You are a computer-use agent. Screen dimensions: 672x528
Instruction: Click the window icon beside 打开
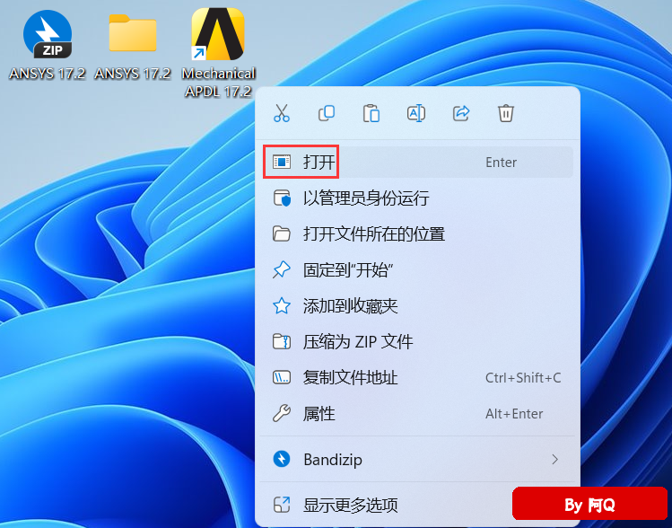click(282, 162)
